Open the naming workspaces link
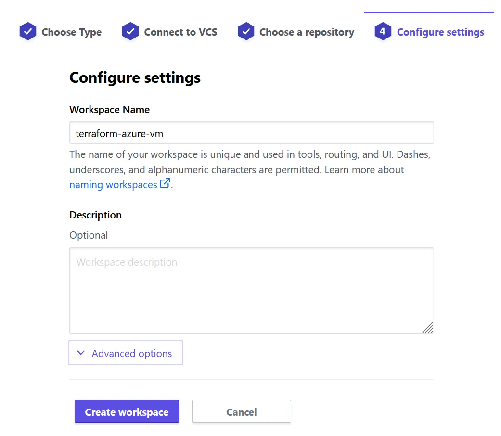This screenshot has height=436, width=501. [x=113, y=184]
